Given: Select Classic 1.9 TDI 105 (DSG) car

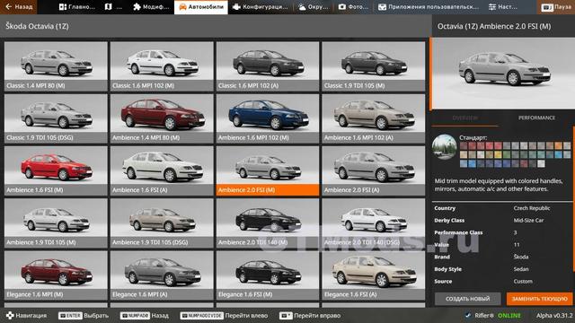Looking at the screenshot, I should [x=56, y=118].
